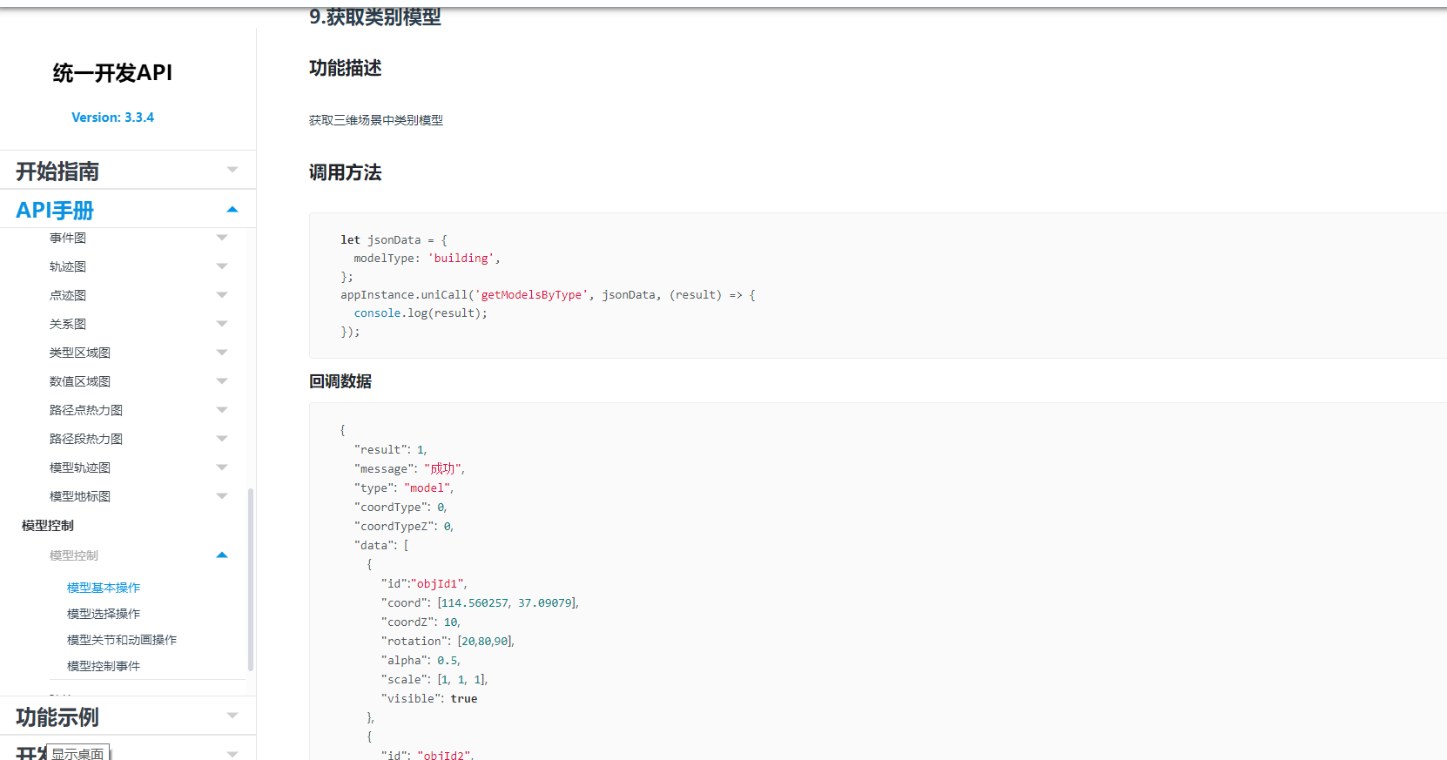This screenshot has height=760, width=1447.
Task: Click the 统一开发API title
Action: (x=112, y=73)
